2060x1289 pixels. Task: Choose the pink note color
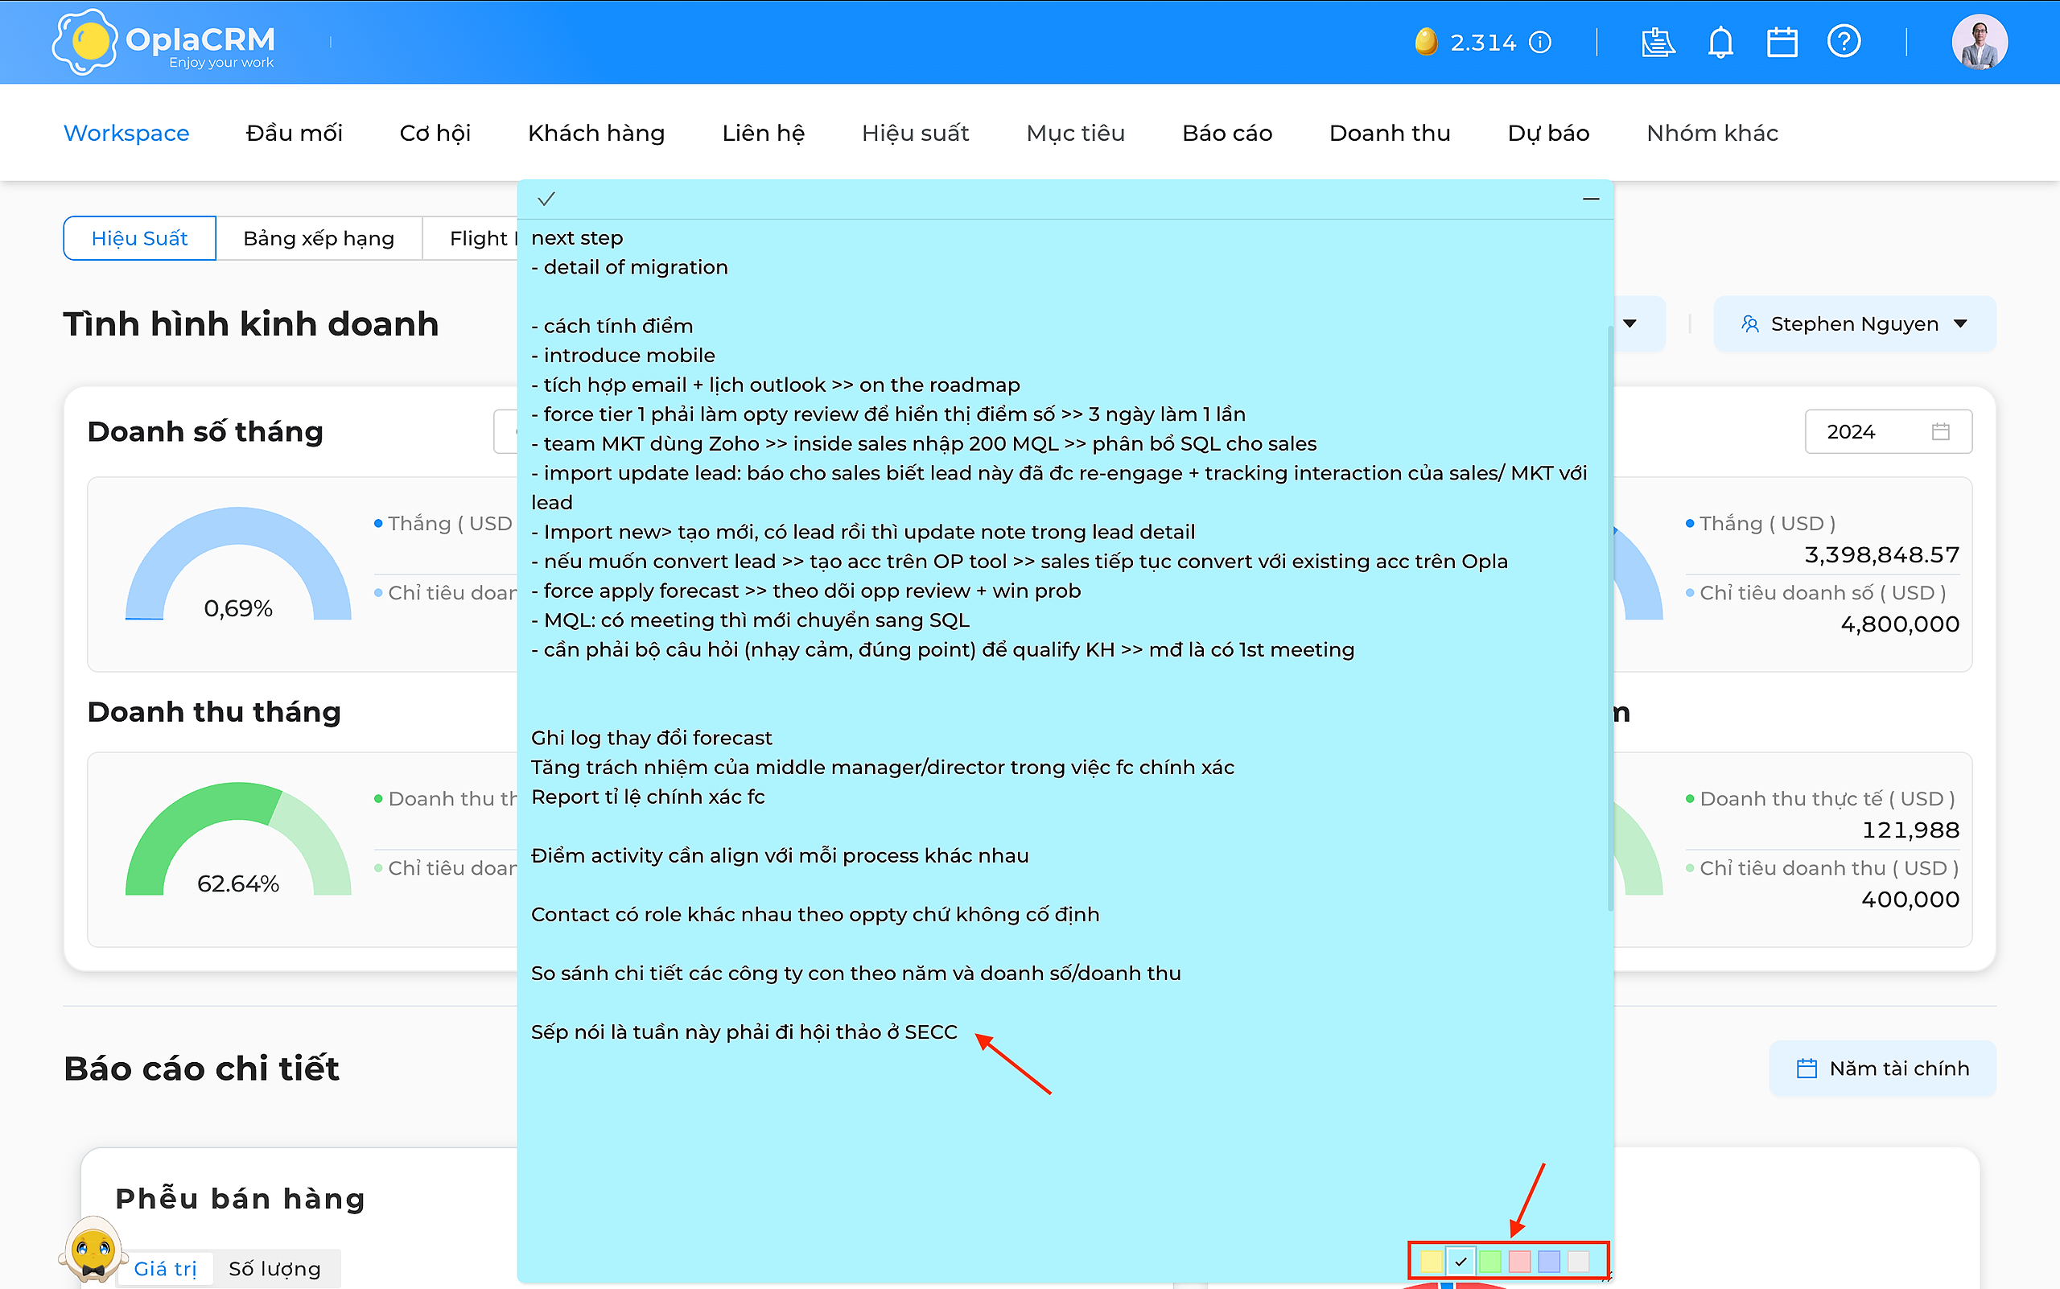(x=1519, y=1261)
